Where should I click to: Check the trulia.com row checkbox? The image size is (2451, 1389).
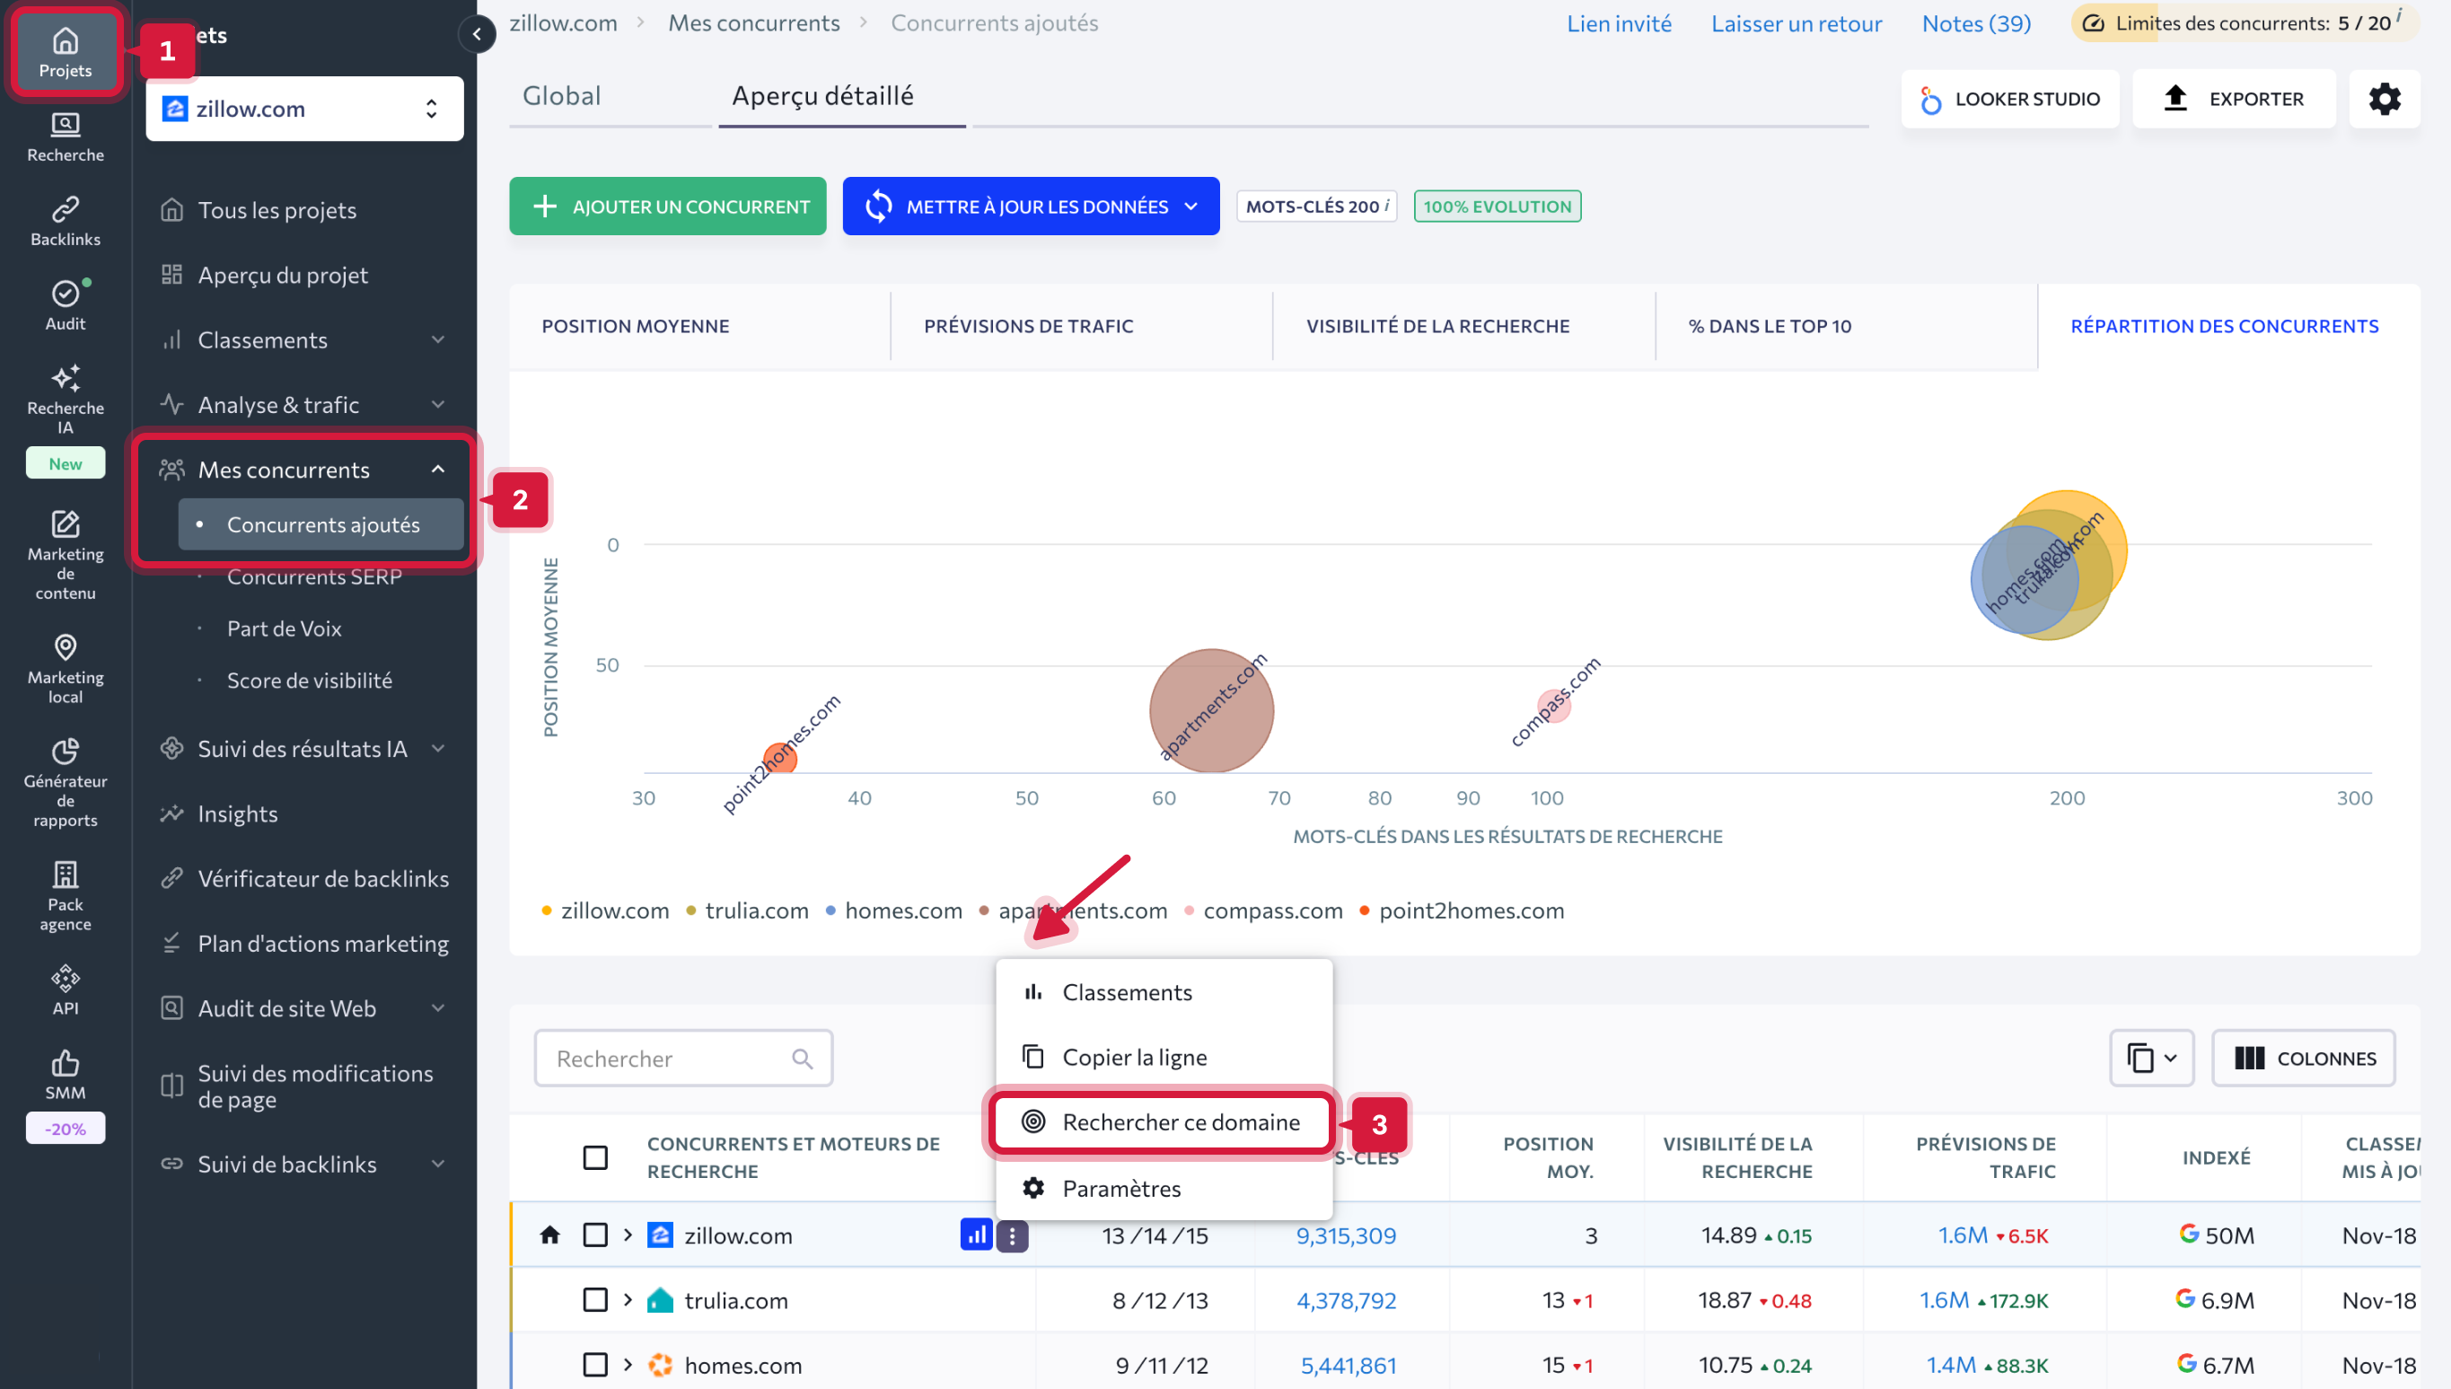pos(595,1299)
